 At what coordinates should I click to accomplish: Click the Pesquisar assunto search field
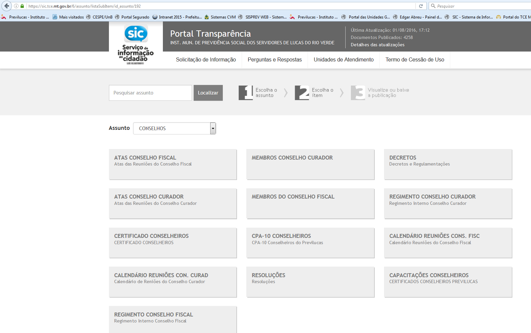click(150, 93)
